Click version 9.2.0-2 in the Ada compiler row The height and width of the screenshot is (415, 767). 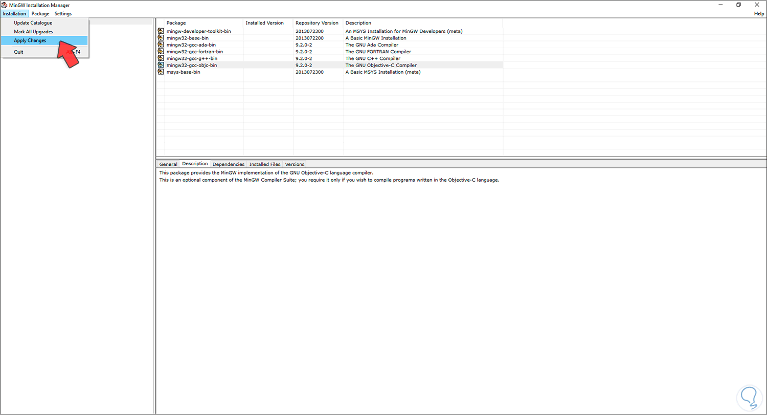pos(304,45)
